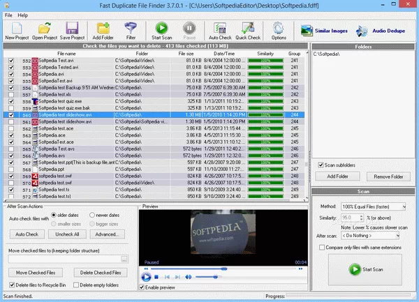Open the File menu

point(8,15)
